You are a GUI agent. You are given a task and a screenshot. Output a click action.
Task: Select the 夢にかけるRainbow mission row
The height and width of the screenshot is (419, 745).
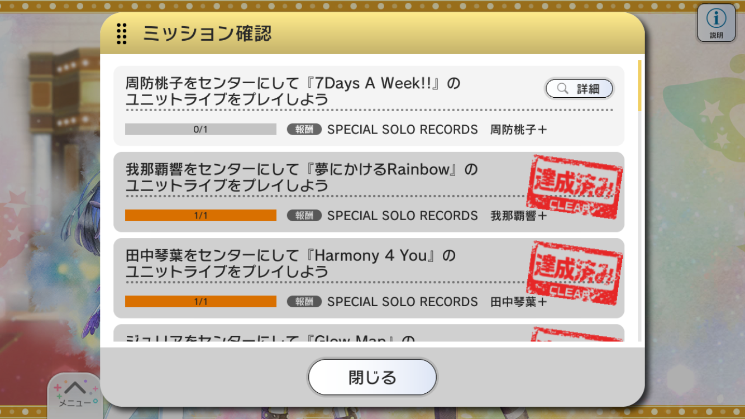pyautogui.click(x=369, y=192)
